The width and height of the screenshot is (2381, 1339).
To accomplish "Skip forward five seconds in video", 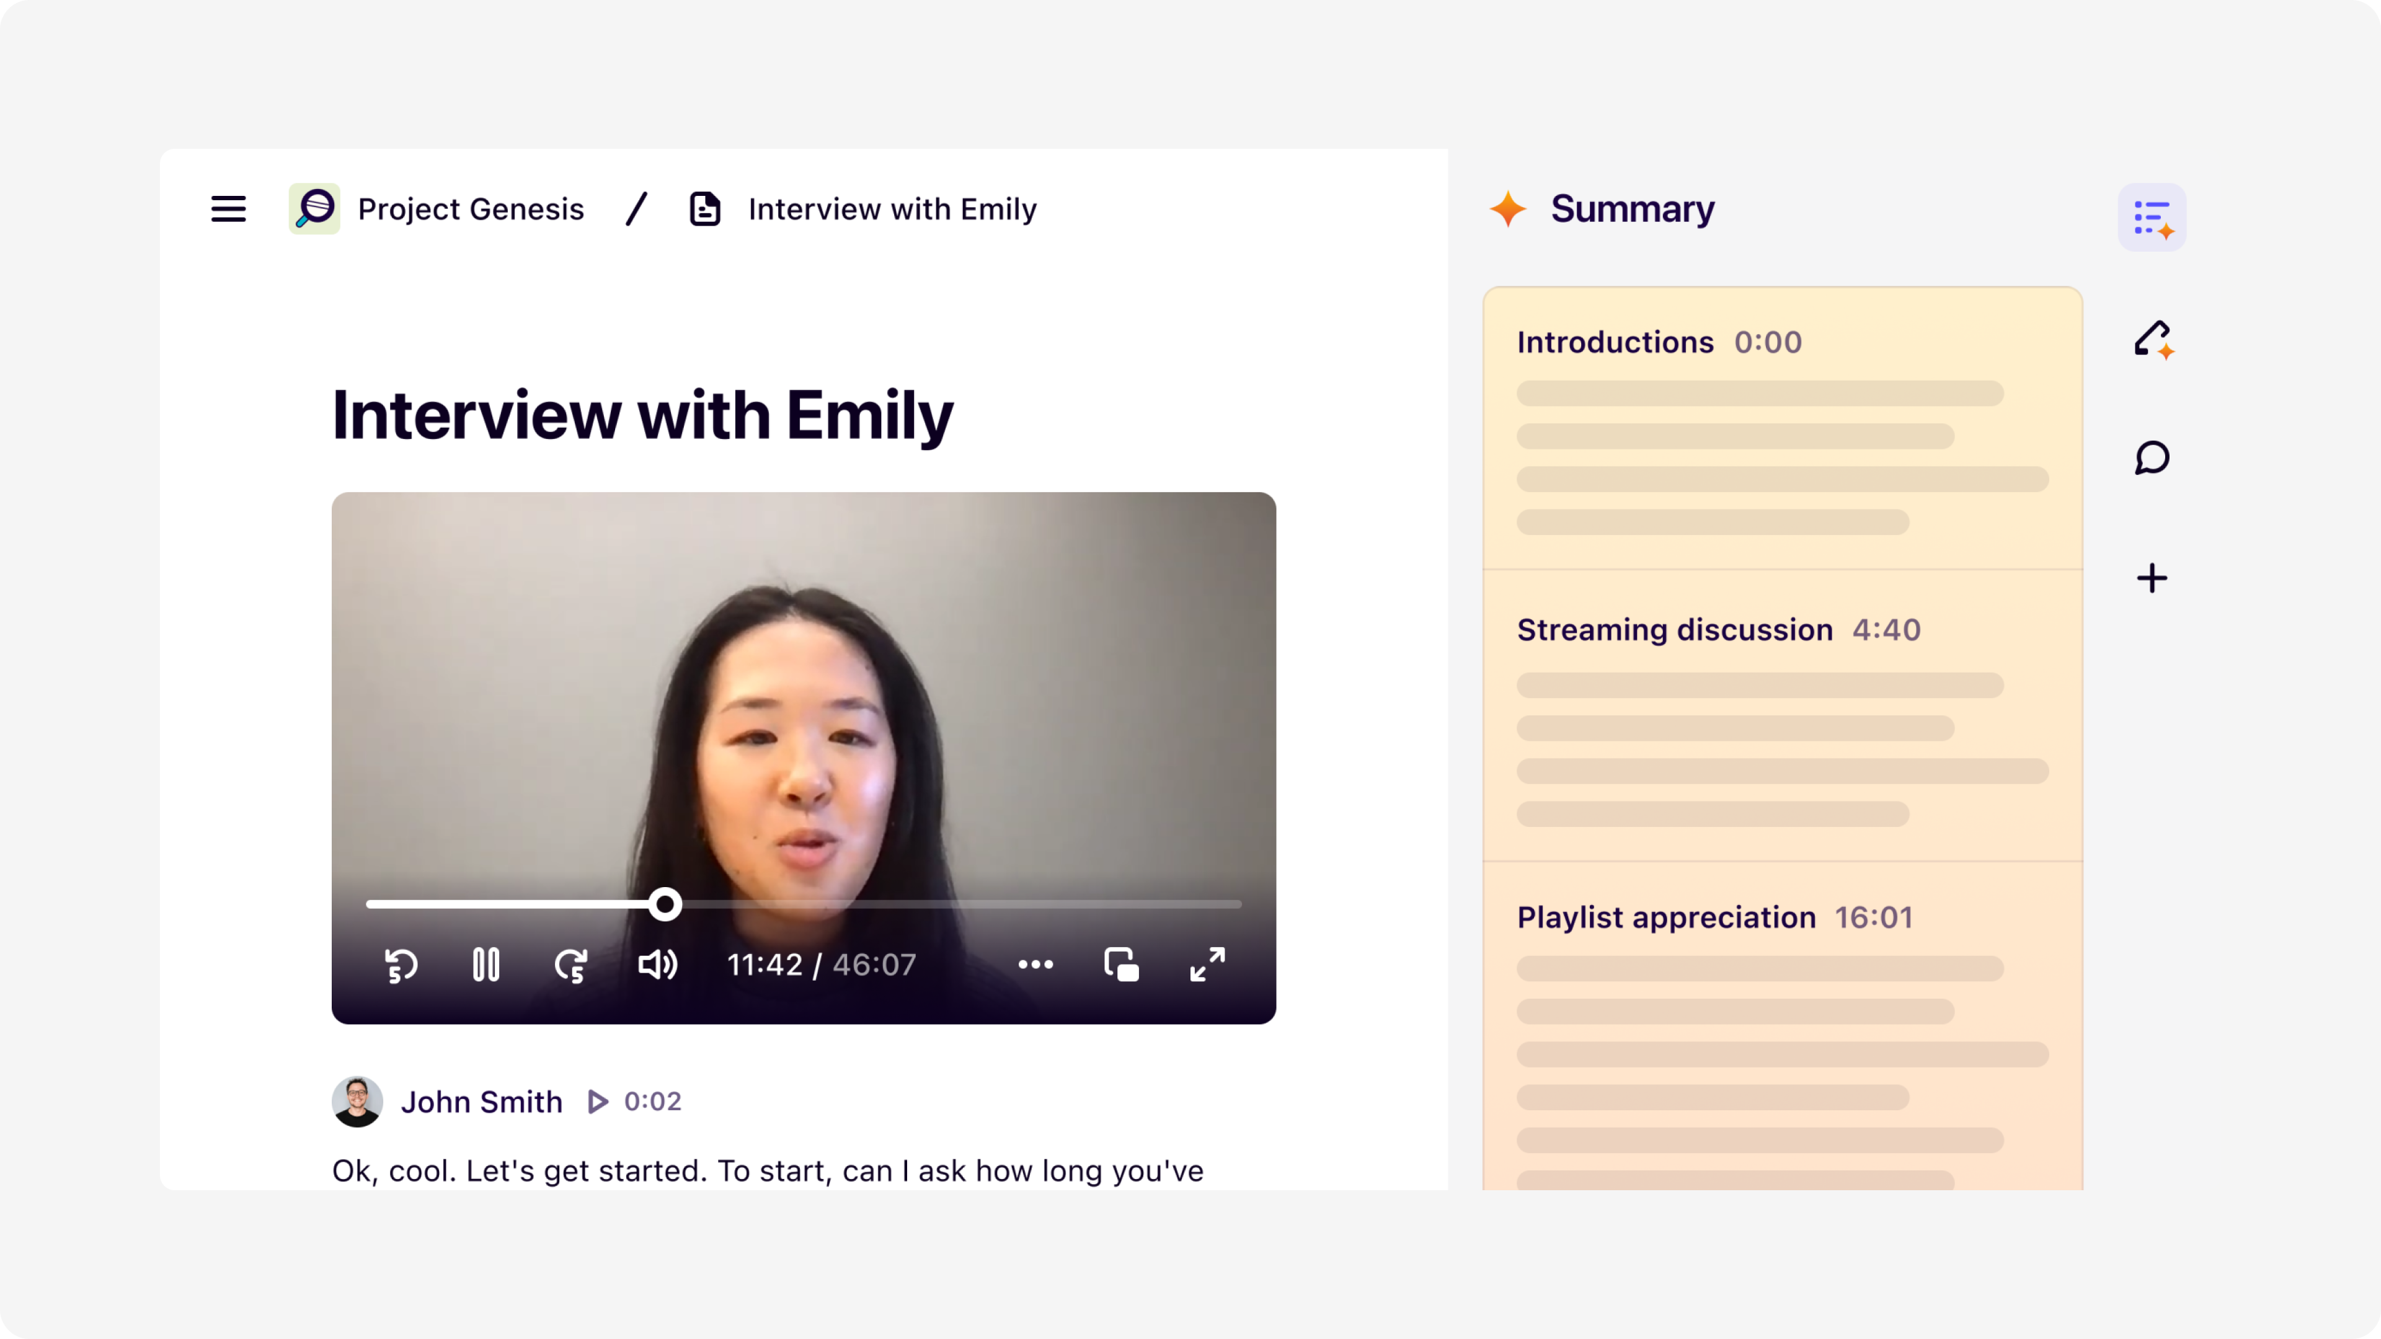I will 571,965.
